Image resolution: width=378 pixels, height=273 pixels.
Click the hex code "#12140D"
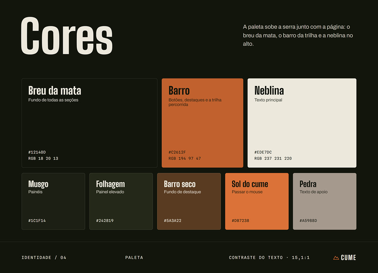tap(37, 152)
